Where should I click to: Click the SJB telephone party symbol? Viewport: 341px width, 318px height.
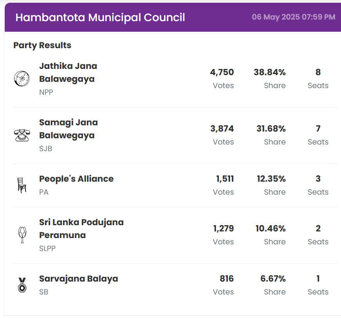(x=22, y=135)
